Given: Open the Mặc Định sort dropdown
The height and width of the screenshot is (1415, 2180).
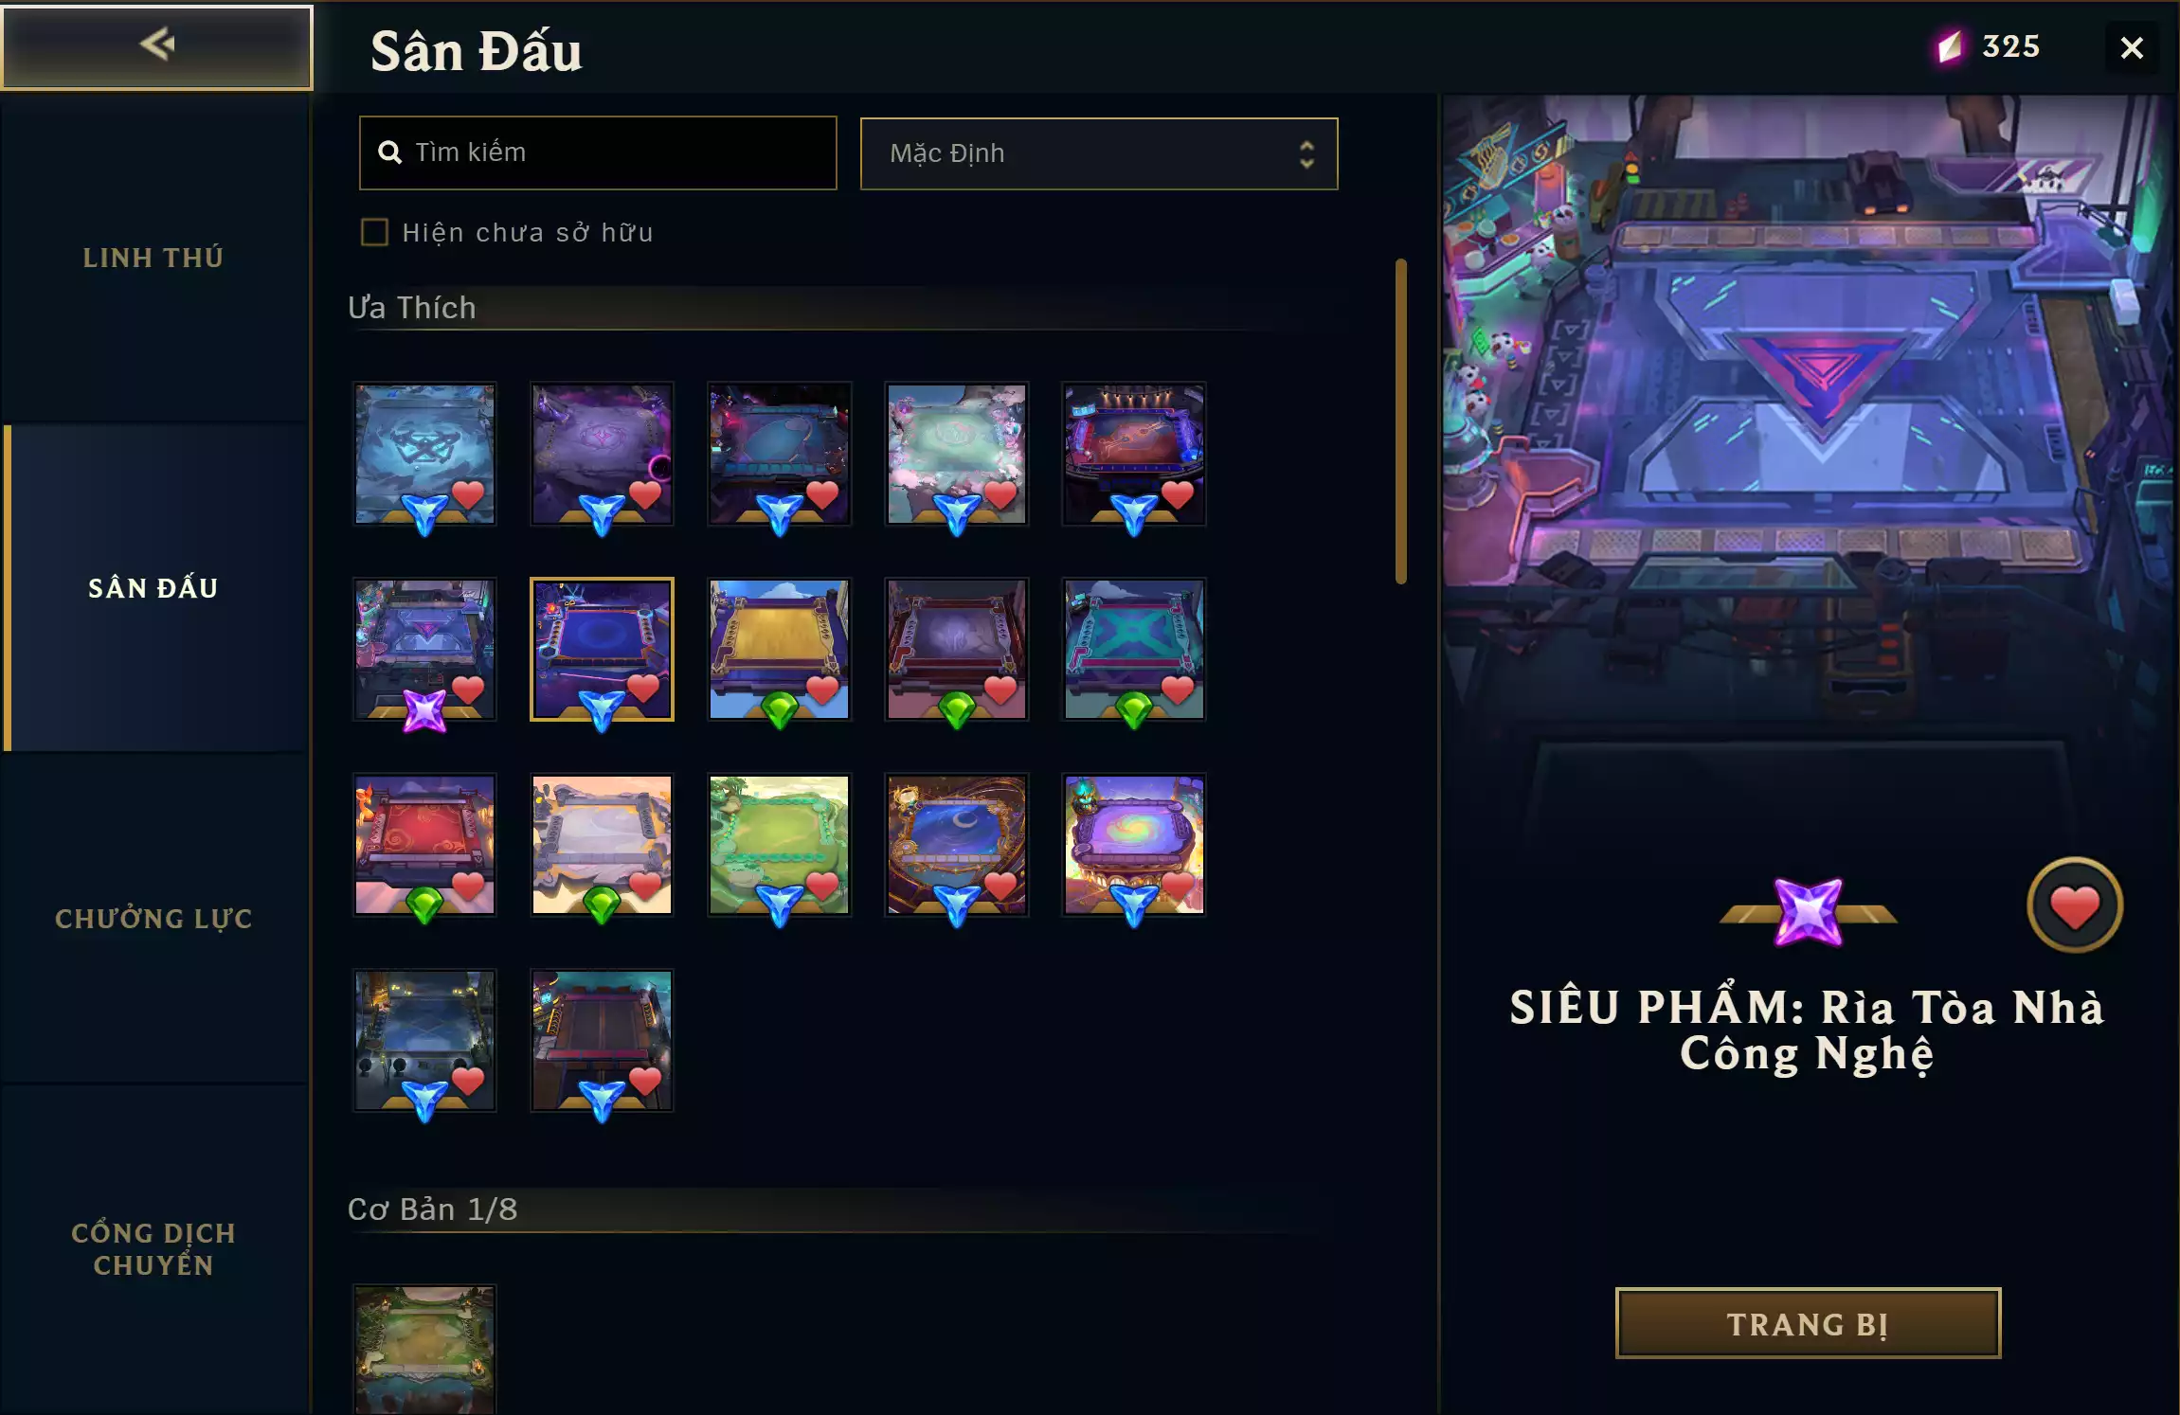Looking at the screenshot, I should click(1099, 153).
